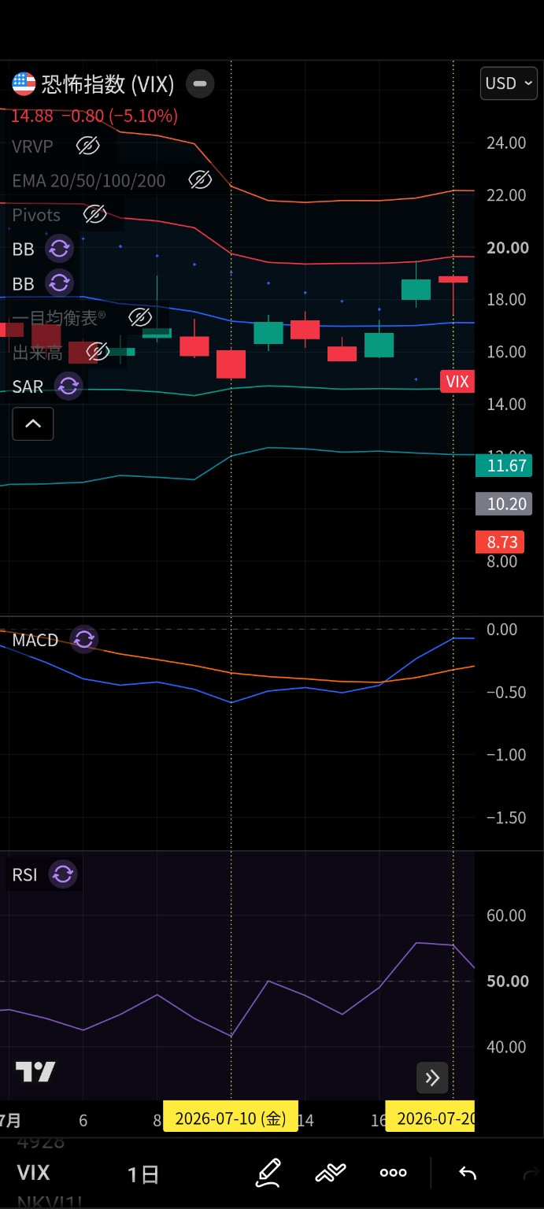Image resolution: width=544 pixels, height=1209 pixels.
Task: Select the 2026-07-10 (金) date marker
Action: 231,1118
